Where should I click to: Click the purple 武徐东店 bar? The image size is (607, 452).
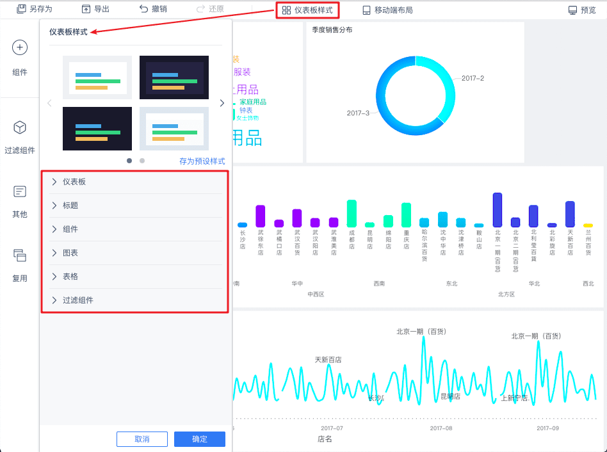coord(261,216)
